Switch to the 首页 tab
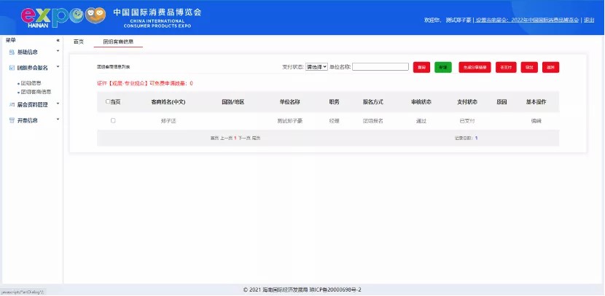Screen dimensions: 605x296 coord(79,42)
